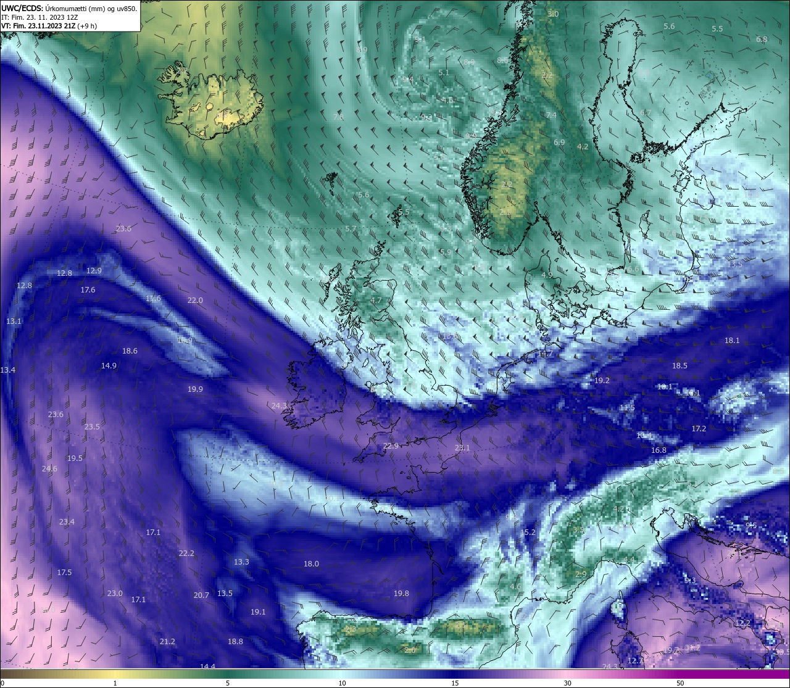Click the map value "12.2" in the lower right
This screenshot has height=688, width=790.
click(x=742, y=623)
